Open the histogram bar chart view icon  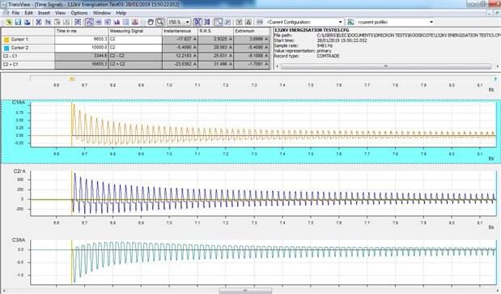[x=117, y=22]
